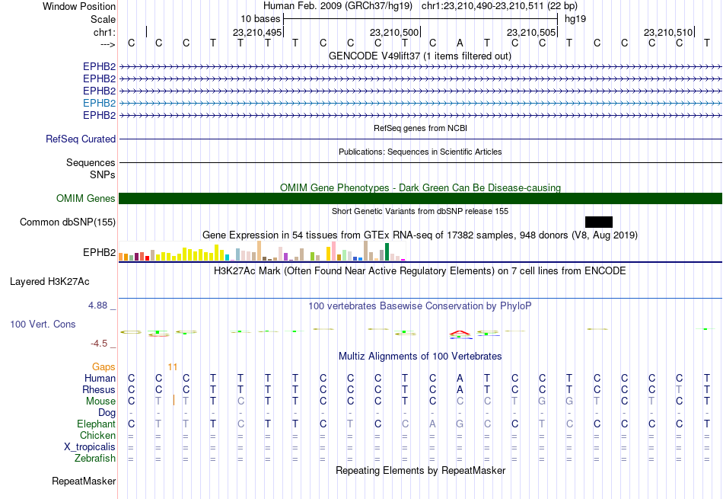
Task: Click the 4.88 upper scale value
Action: click(x=97, y=305)
